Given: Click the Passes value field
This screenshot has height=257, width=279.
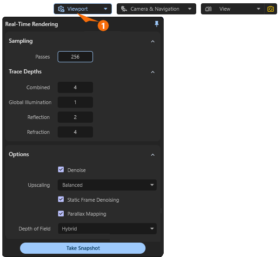Looking at the screenshot, I should 75,57.
